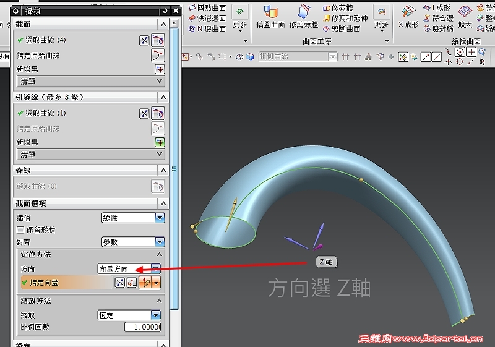
Task: Open the 方向 dropdown showing 向量方向
Action: pos(129,269)
